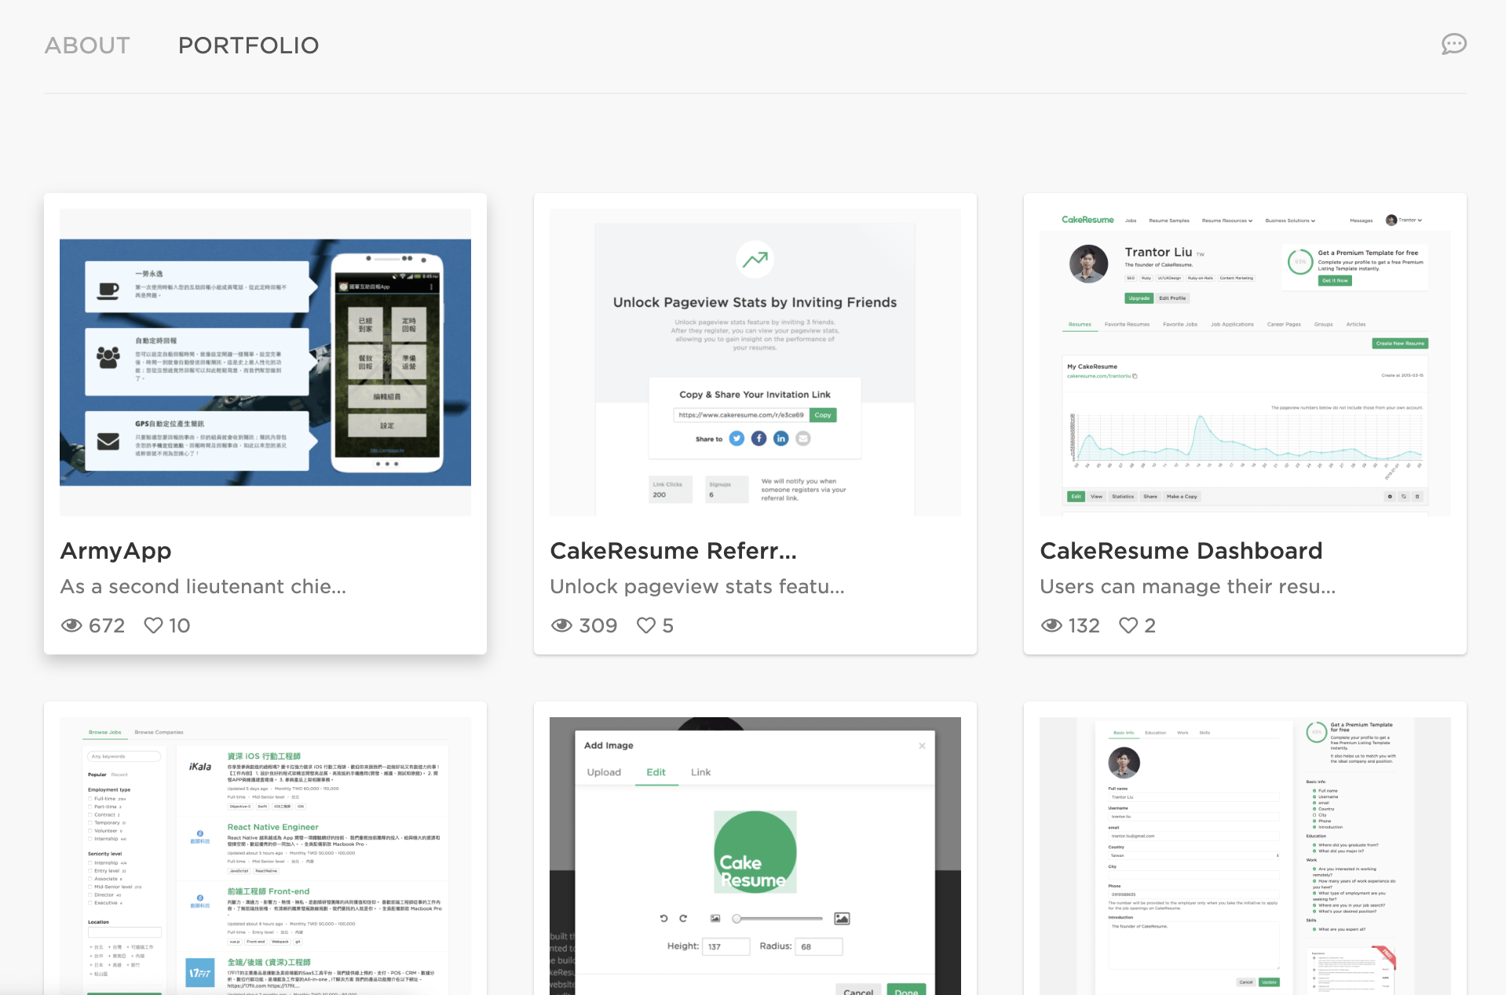1506x995 pixels.
Task: Open the Add Image editor thumbnail
Action: click(755, 856)
